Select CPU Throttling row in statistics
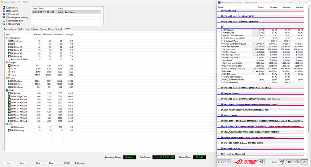Viewport: 311px width, 167px height. pos(39,130)
